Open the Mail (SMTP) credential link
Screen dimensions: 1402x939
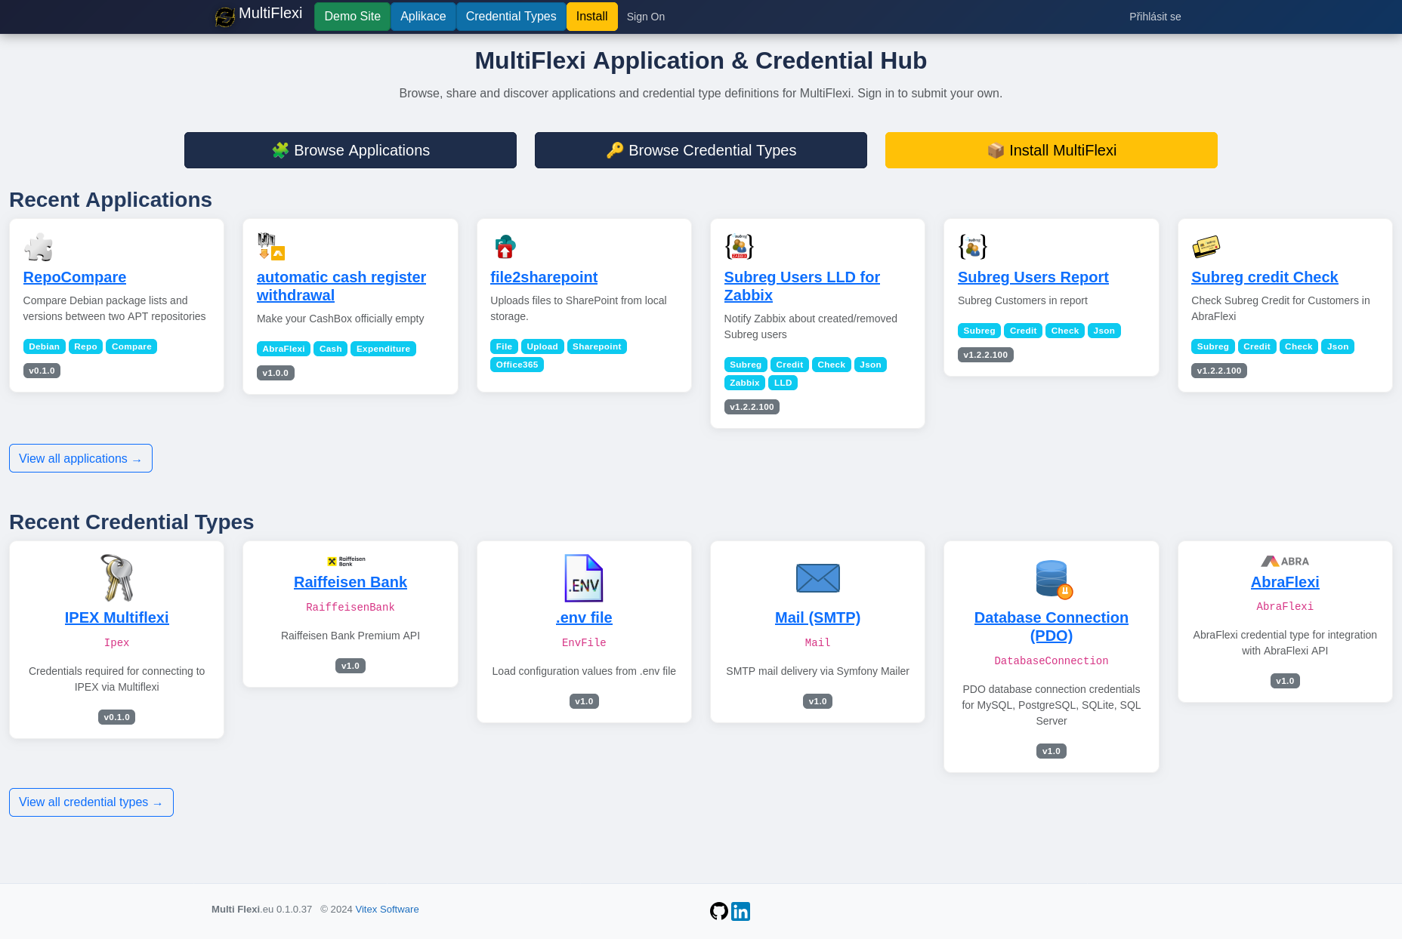pos(818,617)
